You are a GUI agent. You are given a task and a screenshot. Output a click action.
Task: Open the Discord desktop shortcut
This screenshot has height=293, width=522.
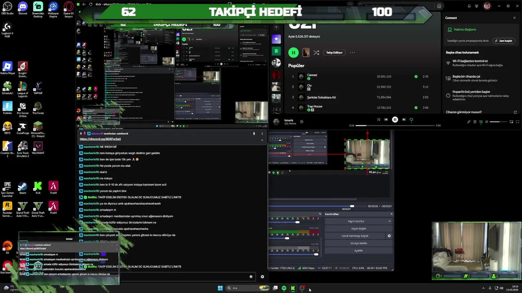tap(23, 8)
